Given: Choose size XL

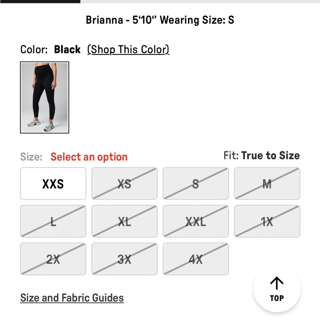Looking at the screenshot, I should point(124,221).
